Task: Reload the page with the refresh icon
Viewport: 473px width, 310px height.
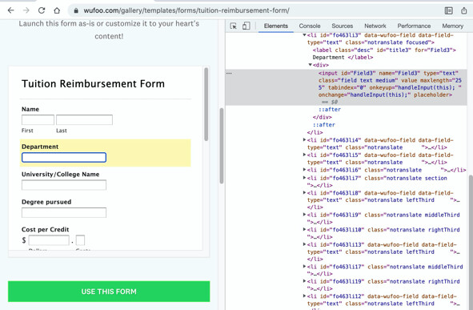Action: pyautogui.click(x=42, y=10)
